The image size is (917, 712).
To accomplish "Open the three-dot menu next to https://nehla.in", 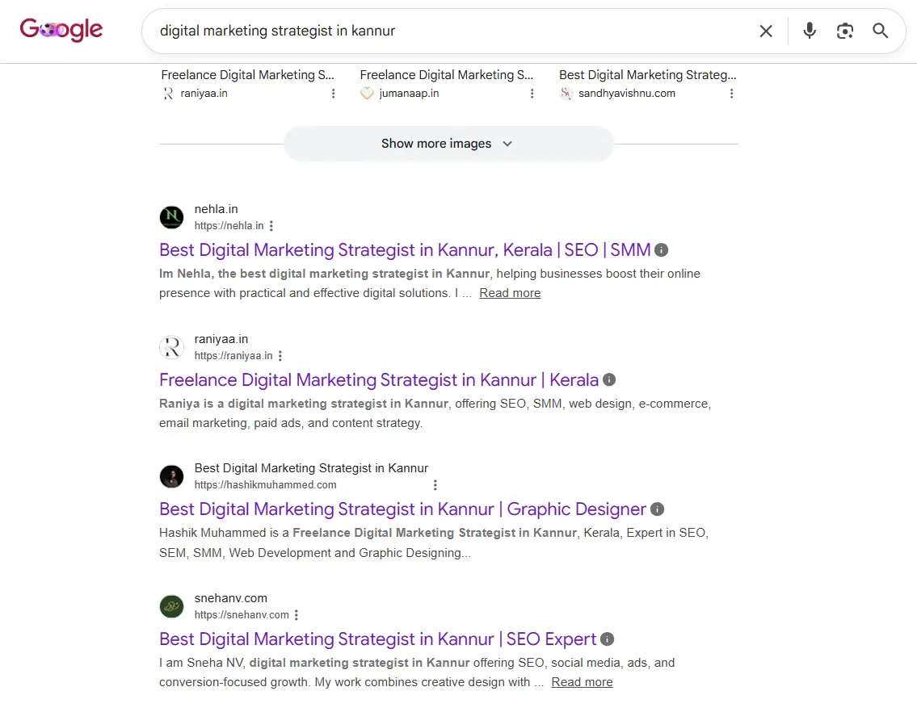I will 271,226.
